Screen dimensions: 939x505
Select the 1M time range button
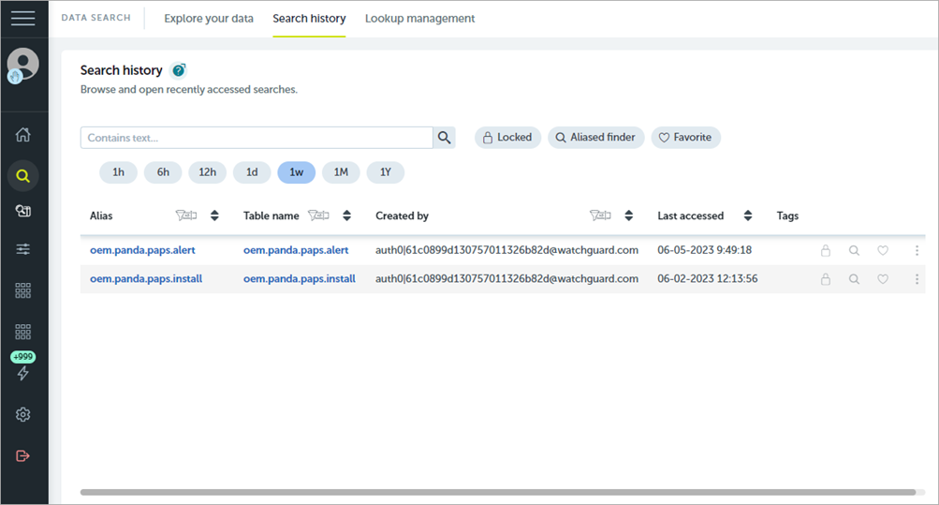point(341,172)
